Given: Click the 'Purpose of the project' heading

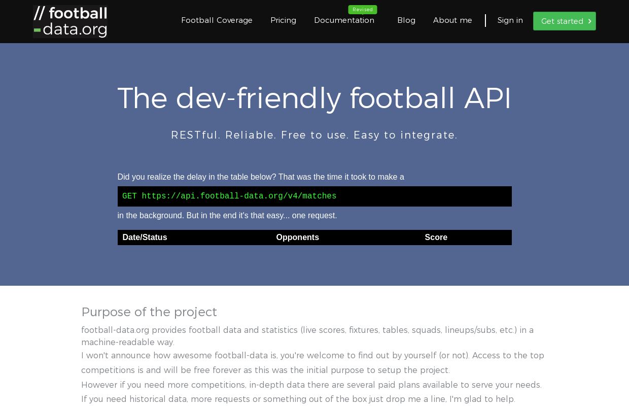Looking at the screenshot, I should click(x=149, y=312).
